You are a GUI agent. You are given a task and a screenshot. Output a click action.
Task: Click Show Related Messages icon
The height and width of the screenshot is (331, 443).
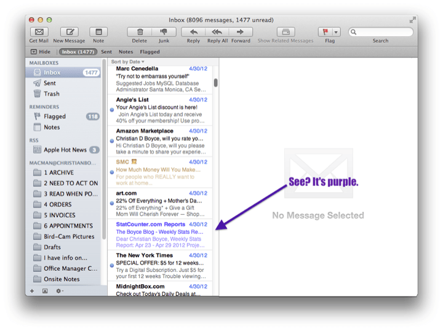(x=285, y=32)
